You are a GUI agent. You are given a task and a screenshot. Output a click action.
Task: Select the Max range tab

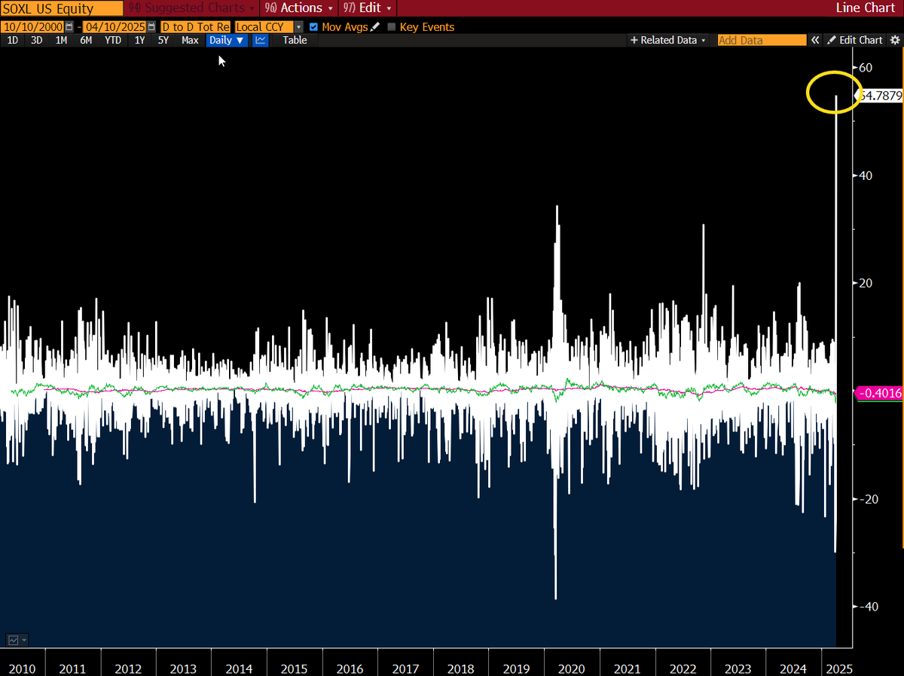[x=190, y=41]
